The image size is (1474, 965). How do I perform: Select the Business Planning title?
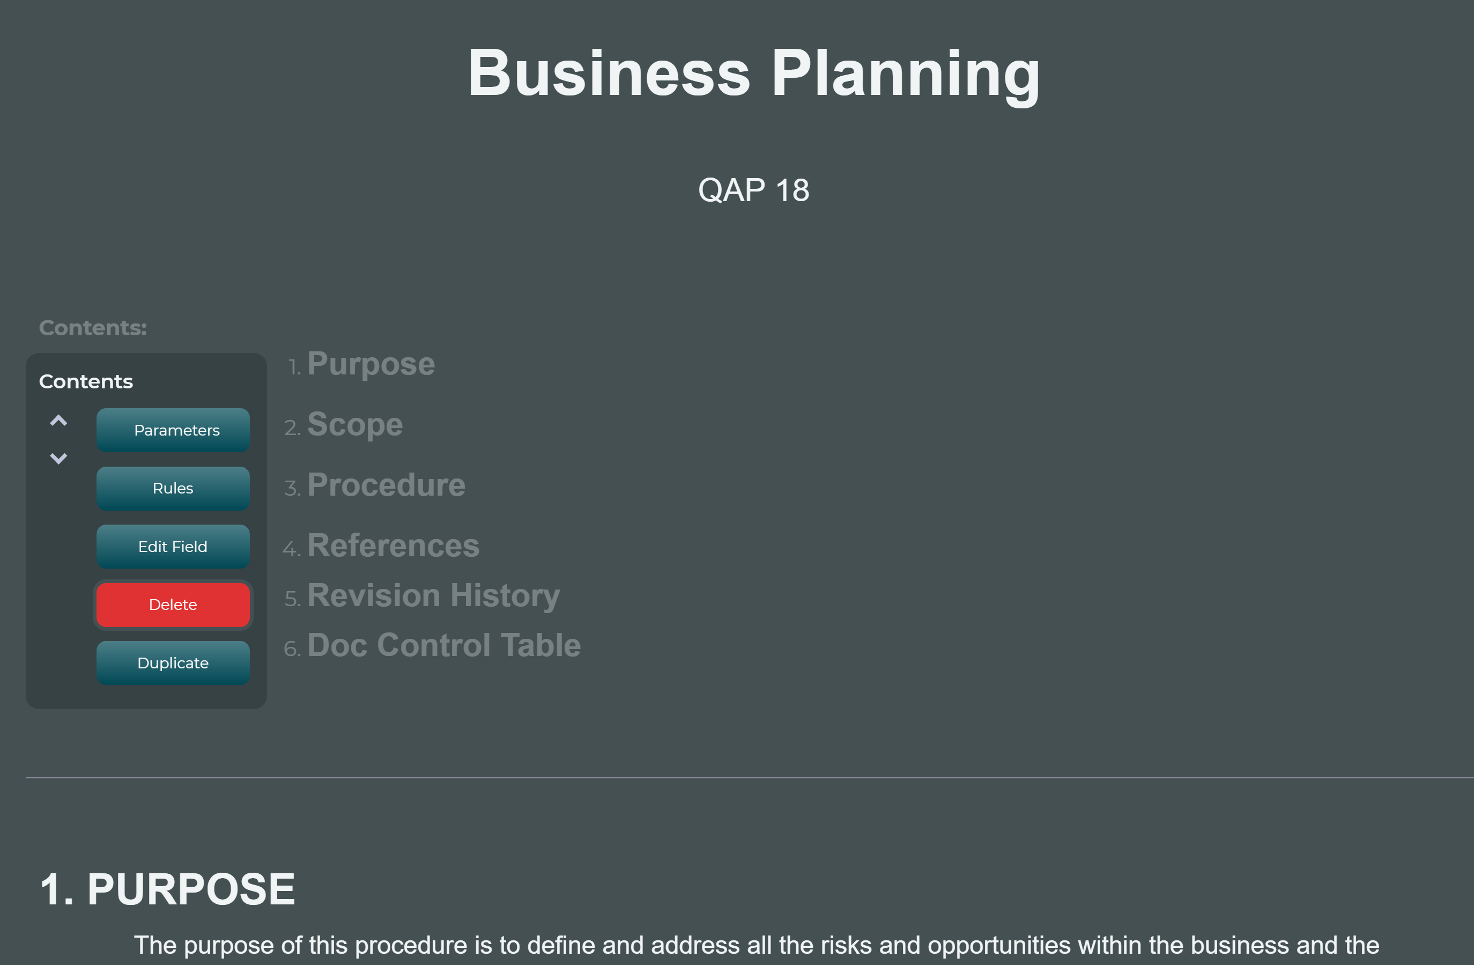(x=754, y=73)
